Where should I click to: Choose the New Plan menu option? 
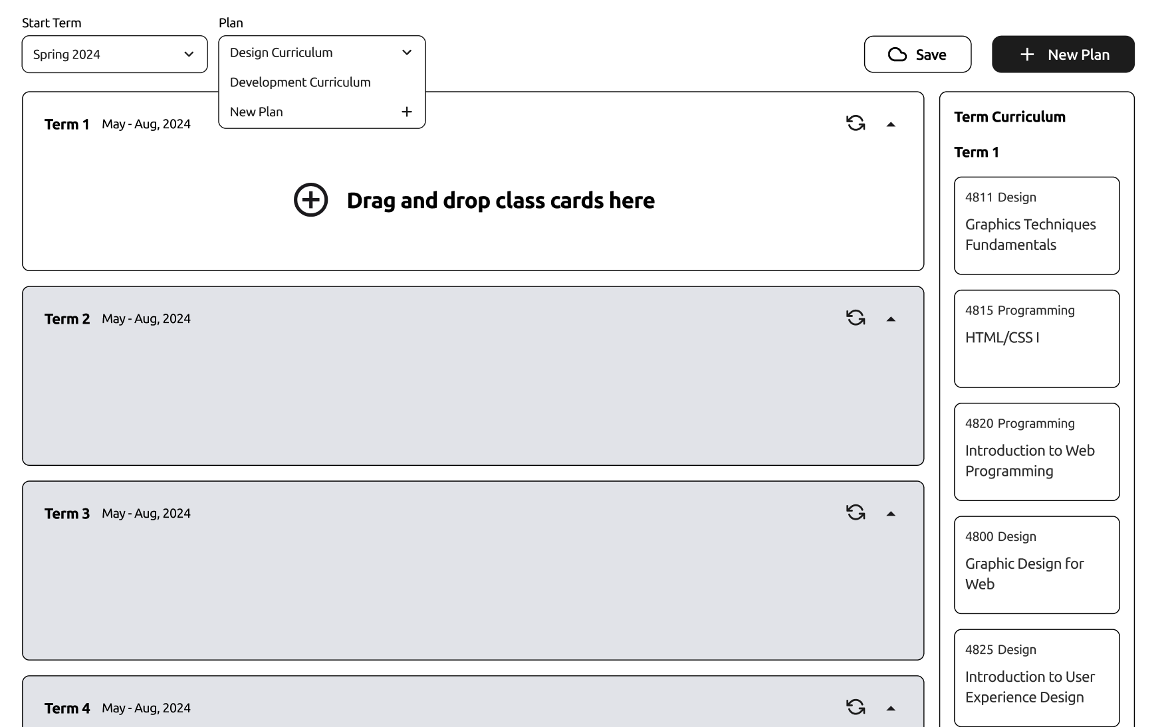coord(257,112)
